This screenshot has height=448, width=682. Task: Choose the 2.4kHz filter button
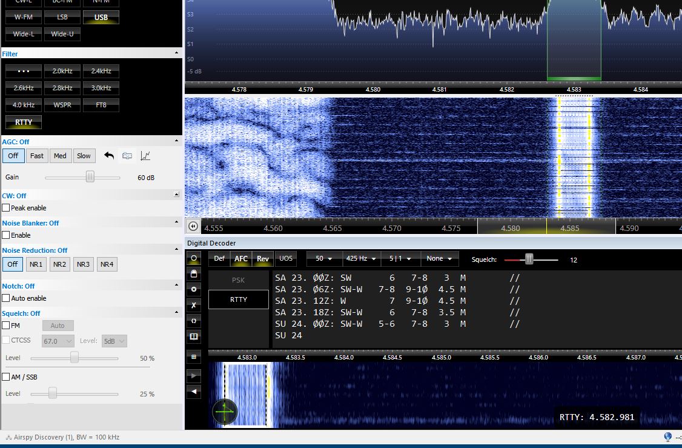coord(101,71)
